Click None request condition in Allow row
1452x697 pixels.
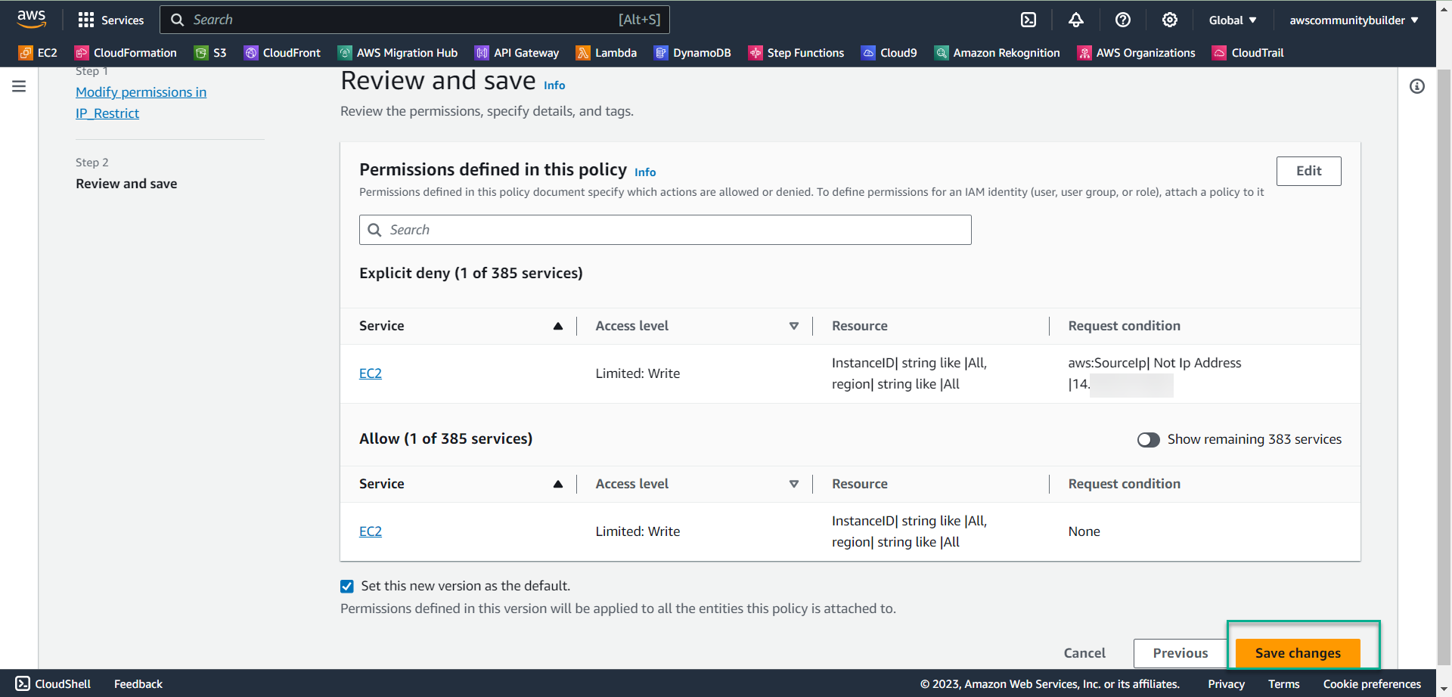(1084, 531)
